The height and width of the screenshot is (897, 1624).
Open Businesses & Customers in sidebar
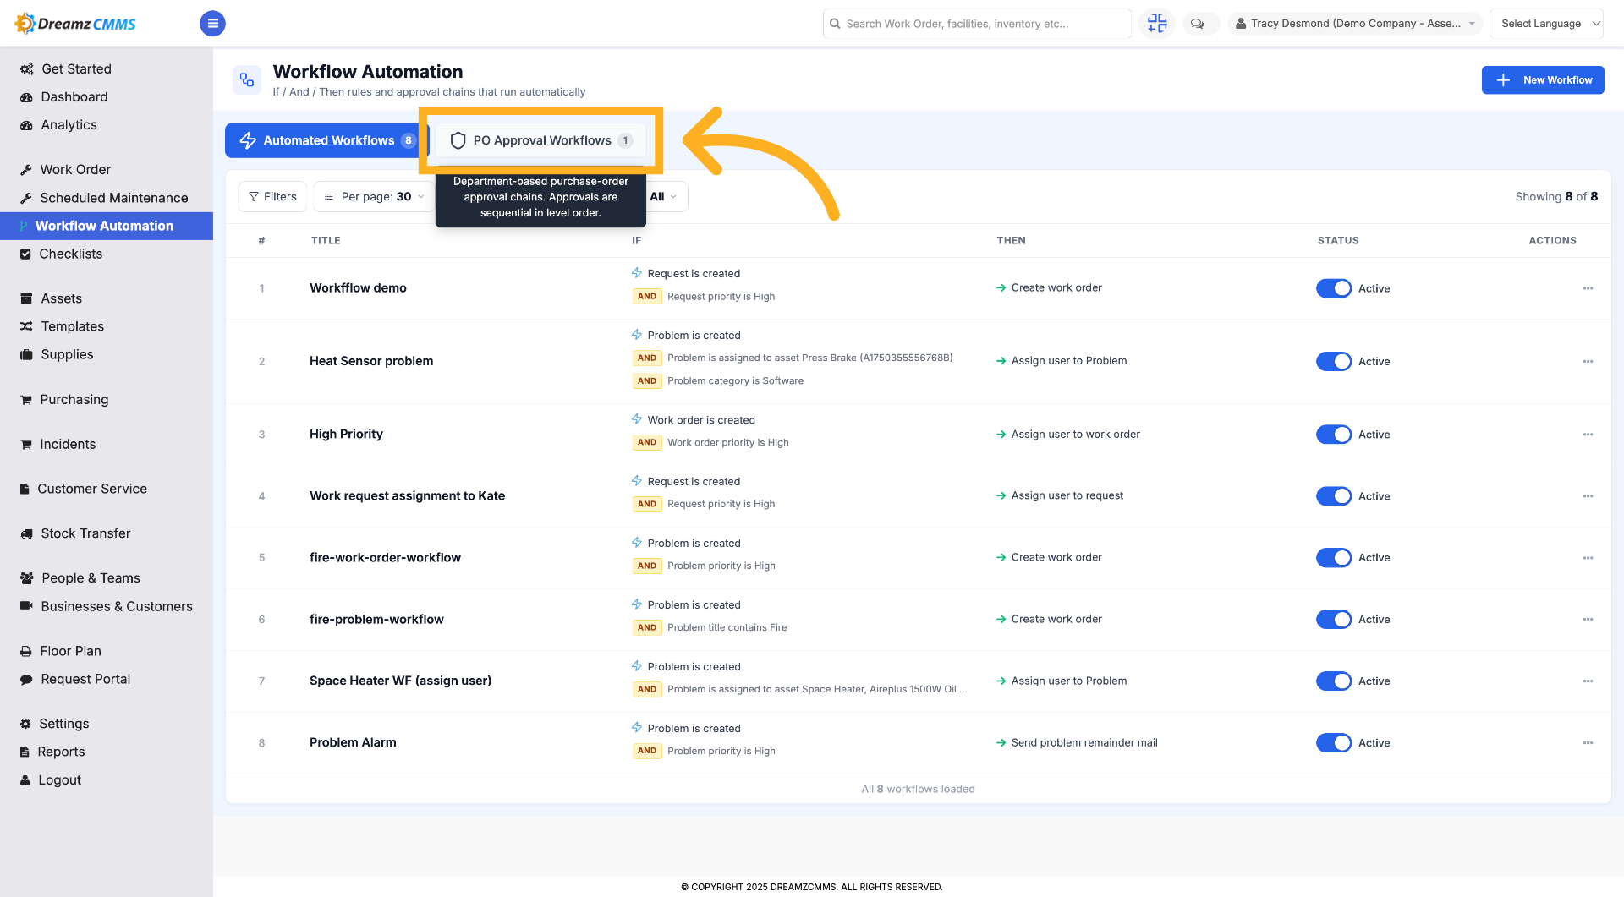[117, 606]
